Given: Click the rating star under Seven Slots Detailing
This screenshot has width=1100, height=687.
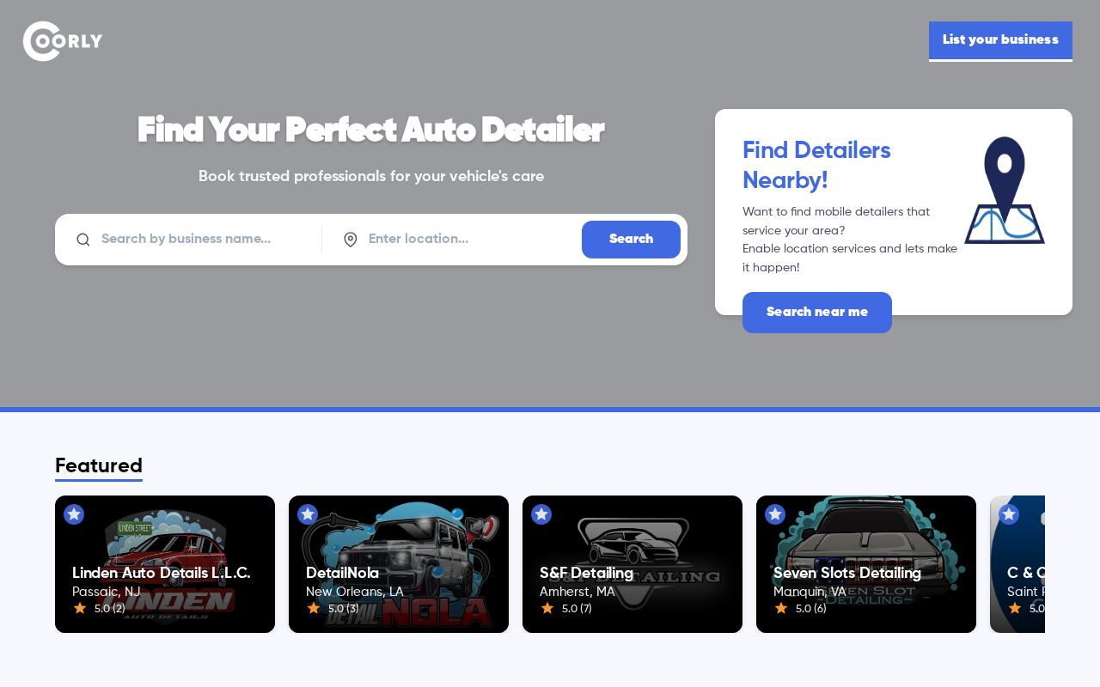Looking at the screenshot, I should coord(781,608).
